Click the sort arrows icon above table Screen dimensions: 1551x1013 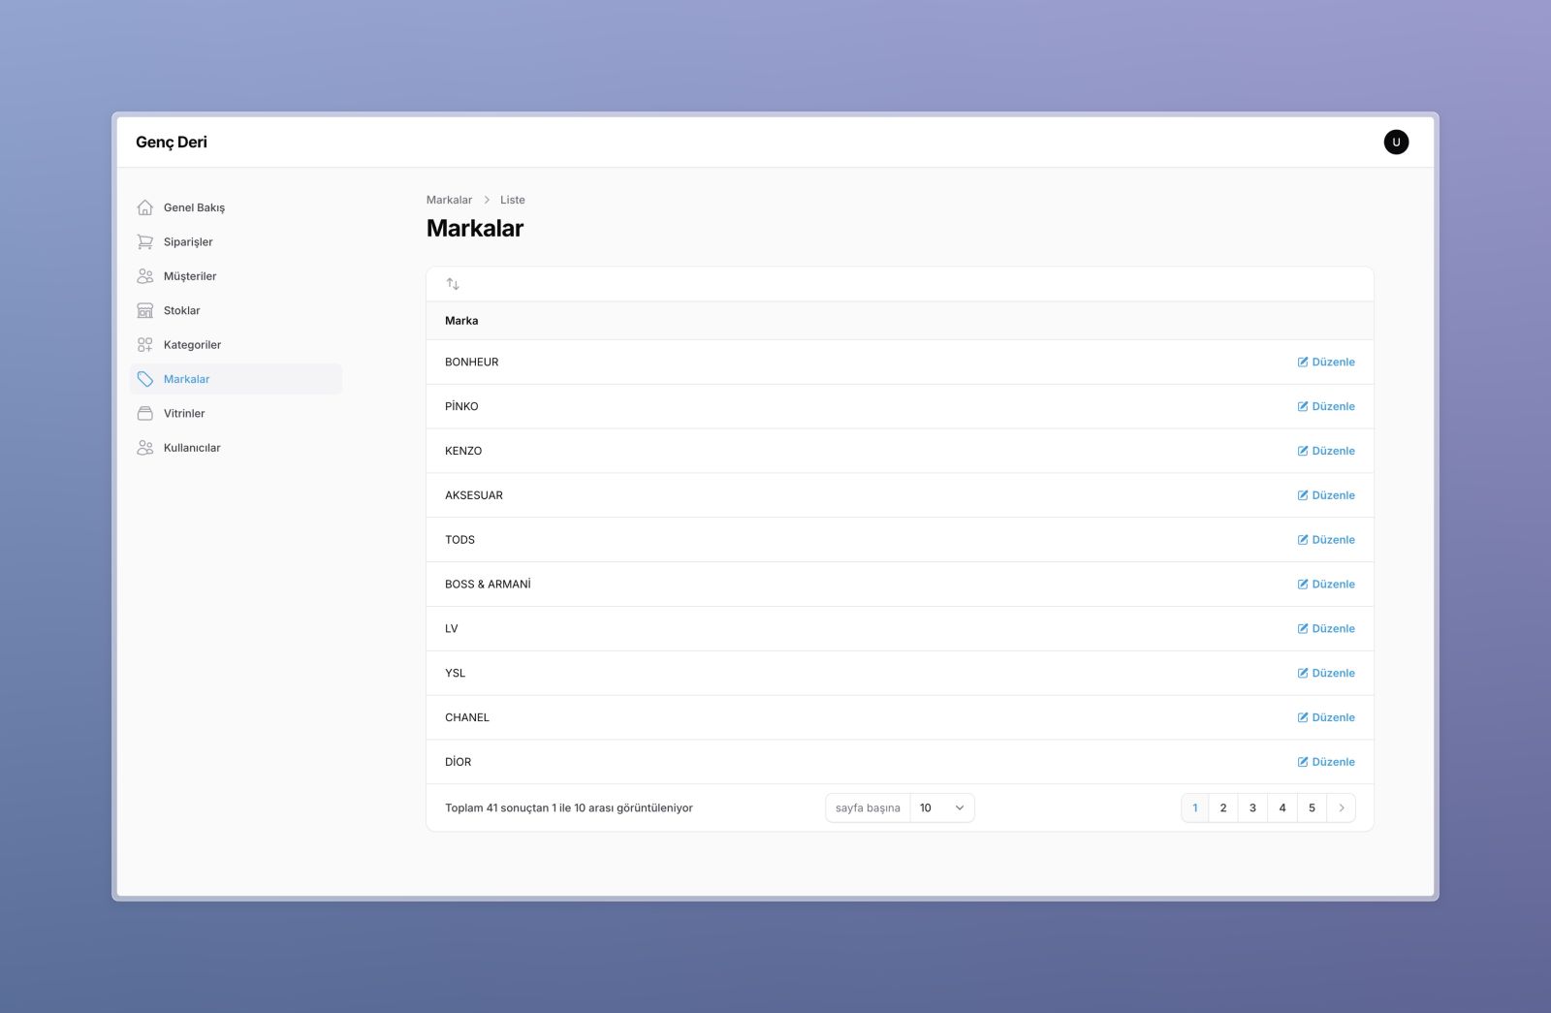tap(453, 284)
